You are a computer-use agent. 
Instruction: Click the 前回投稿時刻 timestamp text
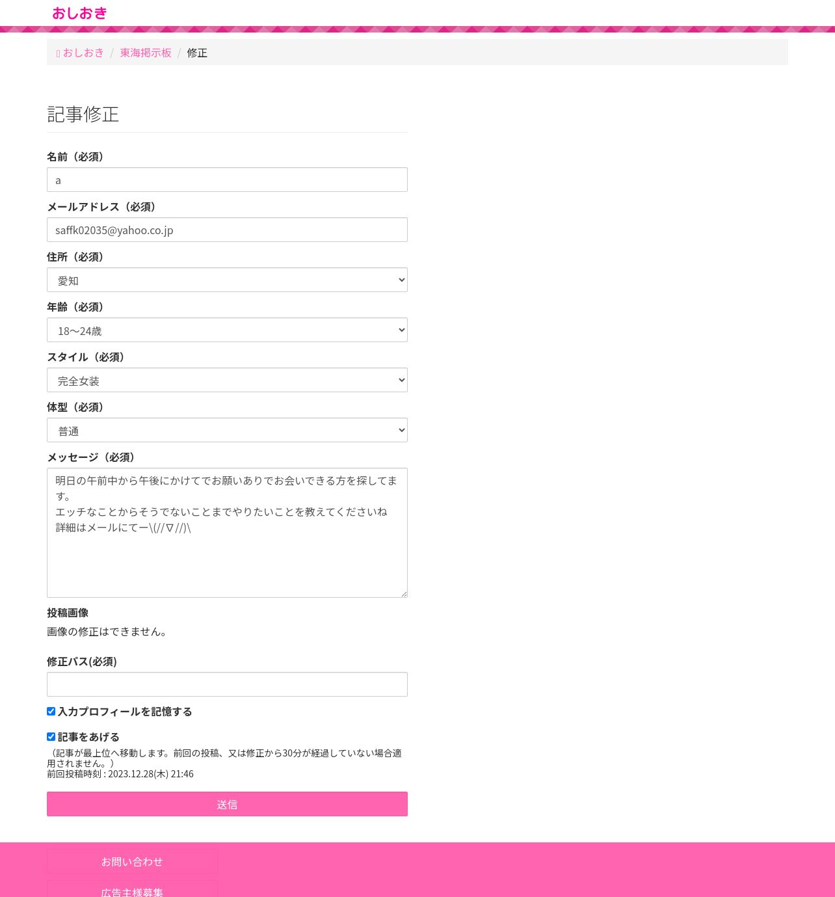(x=120, y=774)
